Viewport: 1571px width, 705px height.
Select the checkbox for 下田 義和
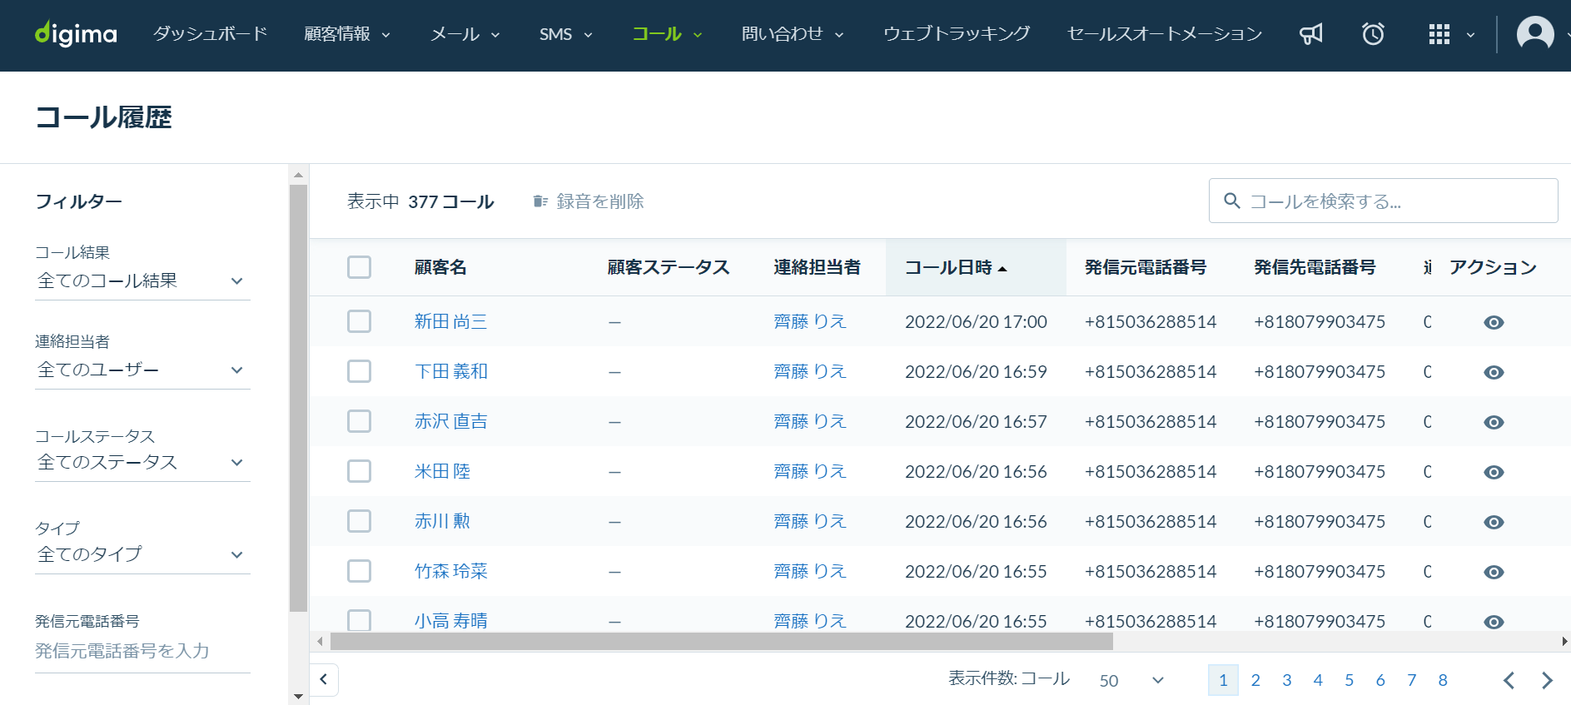[x=359, y=371]
